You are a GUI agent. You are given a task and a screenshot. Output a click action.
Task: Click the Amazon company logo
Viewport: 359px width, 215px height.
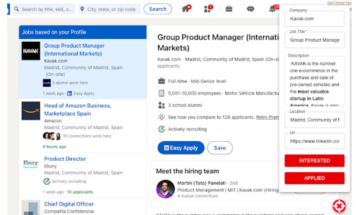pyautogui.click(x=31, y=111)
